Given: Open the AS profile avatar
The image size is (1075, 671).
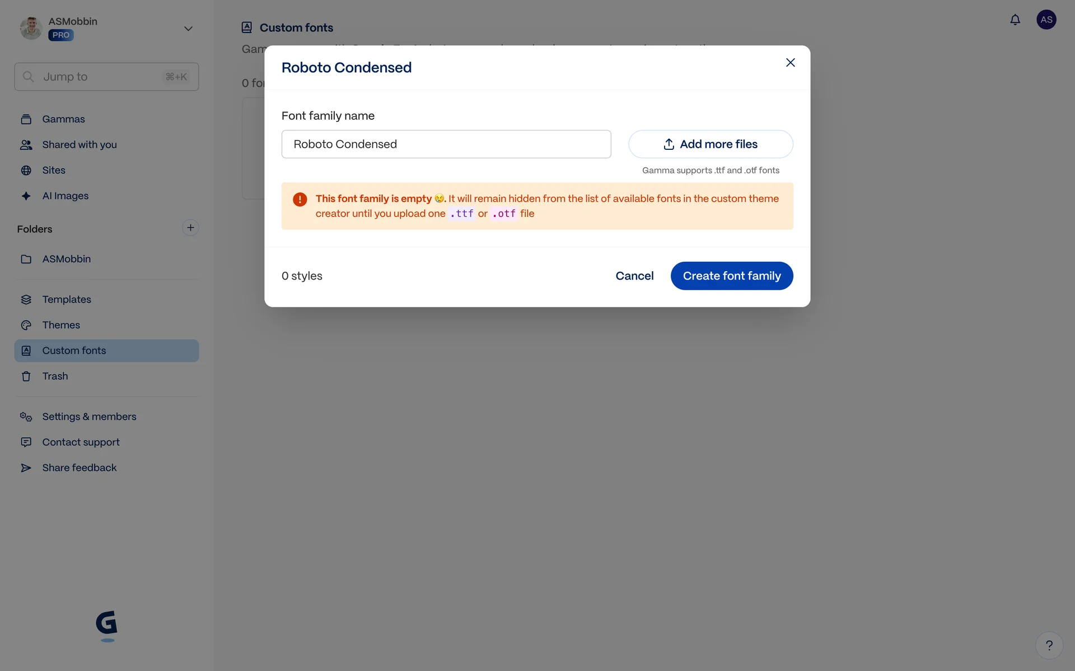Looking at the screenshot, I should 1046,20.
